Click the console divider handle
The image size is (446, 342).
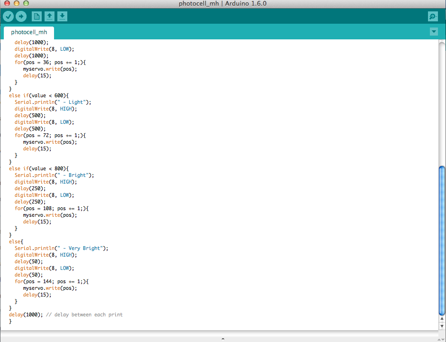point(223,339)
